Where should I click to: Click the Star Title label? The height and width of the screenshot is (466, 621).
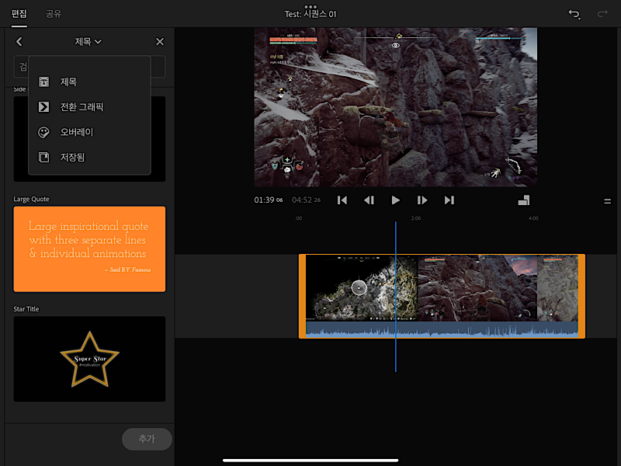click(26, 308)
